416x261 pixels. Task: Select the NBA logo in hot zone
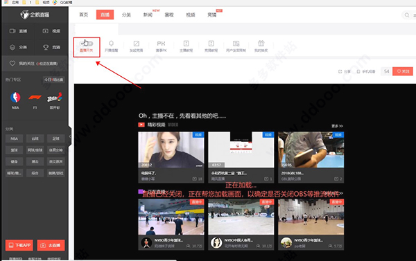click(15, 98)
